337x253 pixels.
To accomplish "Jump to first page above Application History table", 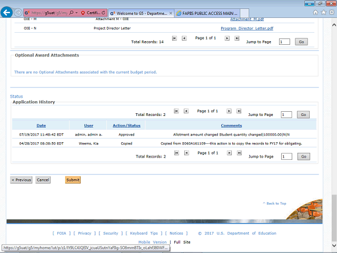I will 176,111.
